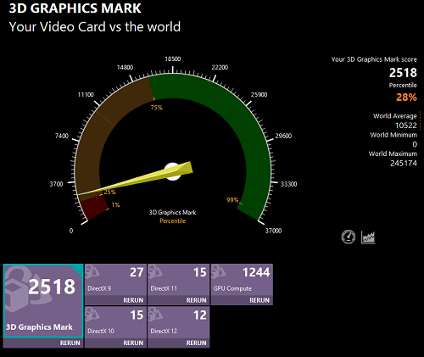Screen dimensions: 424x357
Task: Click the orange Percentile label under gauge
Action: (x=172, y=220)
